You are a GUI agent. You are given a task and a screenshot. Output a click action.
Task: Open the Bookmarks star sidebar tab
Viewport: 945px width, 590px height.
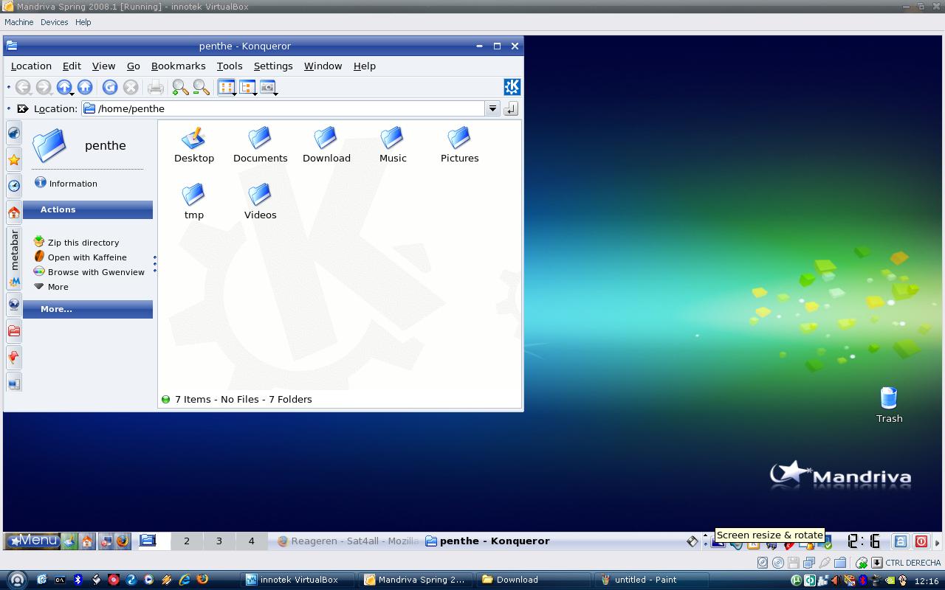[x=14, y=159]
